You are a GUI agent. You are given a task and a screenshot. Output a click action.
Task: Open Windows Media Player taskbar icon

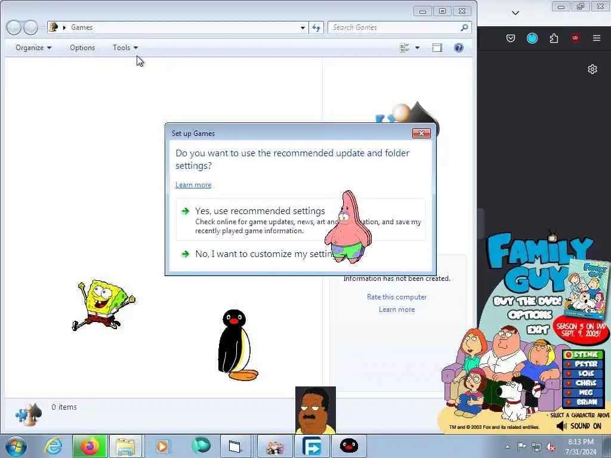[162, 446]
